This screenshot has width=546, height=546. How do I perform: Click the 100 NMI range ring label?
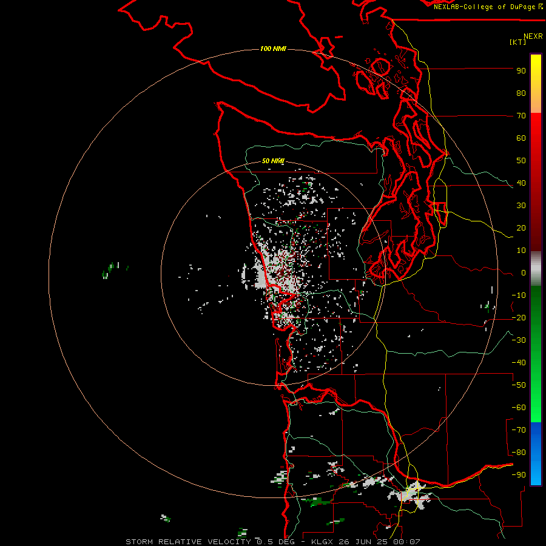coord(273,49)
